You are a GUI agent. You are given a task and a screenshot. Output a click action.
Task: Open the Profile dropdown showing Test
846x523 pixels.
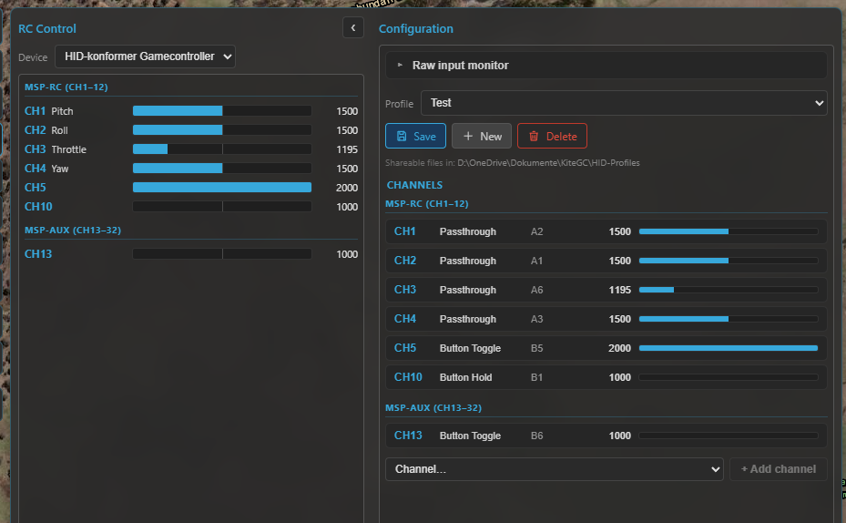tap(624, 103)
